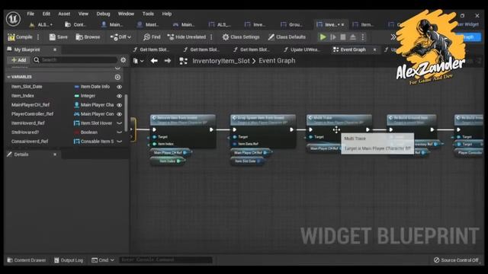This screenshot has height=274, width=488.
Task: Click the Unreal Engine logo icon
Action: [x=14, y=19]
